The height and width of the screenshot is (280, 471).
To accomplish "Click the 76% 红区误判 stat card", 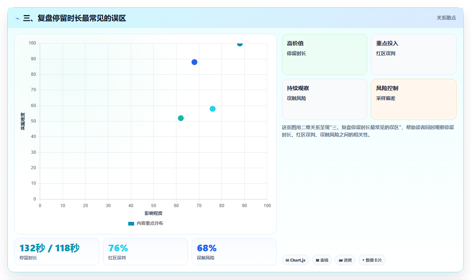I will pos(145,252).
